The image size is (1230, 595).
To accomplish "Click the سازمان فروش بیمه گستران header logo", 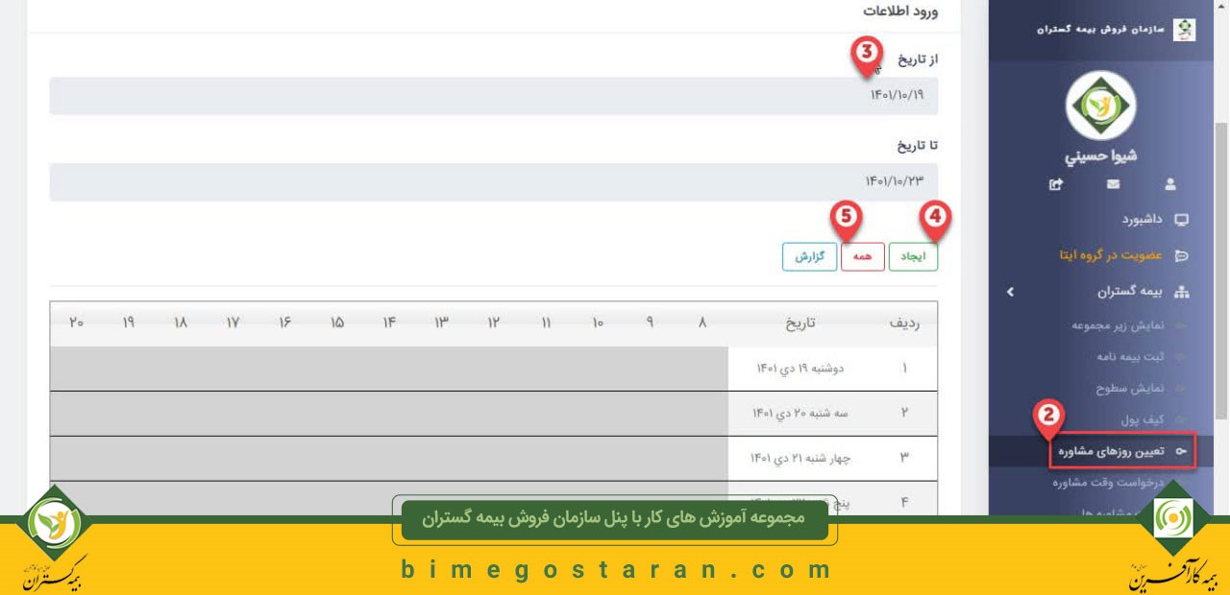I will (x=1186, y=29).
